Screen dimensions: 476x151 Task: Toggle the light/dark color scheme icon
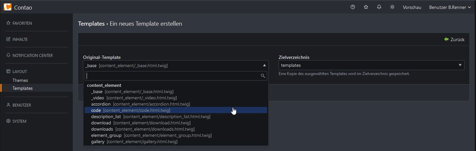coord(392,7)
